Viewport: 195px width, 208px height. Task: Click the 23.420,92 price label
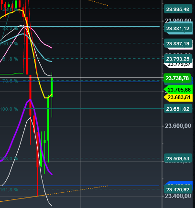tap(178, 189)
